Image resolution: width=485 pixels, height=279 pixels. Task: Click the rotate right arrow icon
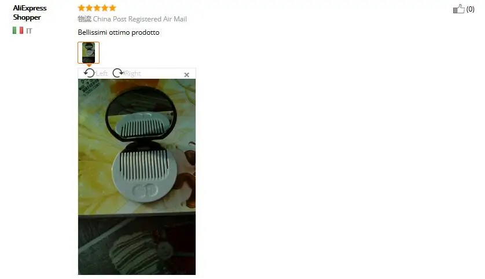(x=118, y=73)
